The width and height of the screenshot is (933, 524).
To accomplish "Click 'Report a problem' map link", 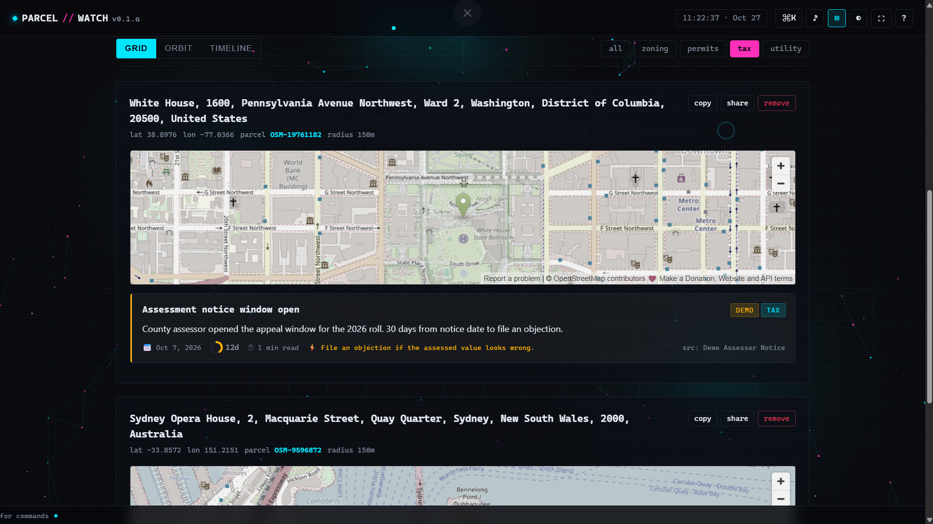I will click(512, 279).
